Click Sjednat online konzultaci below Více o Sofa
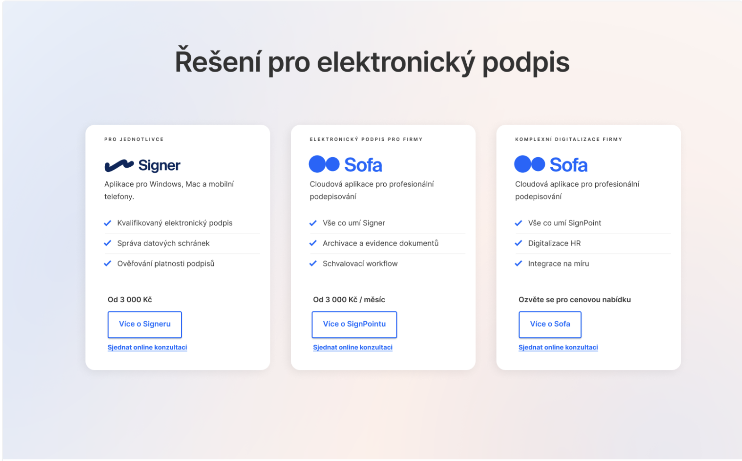The height and width of the screenshot is (461, 742). [x=558, y=348]
